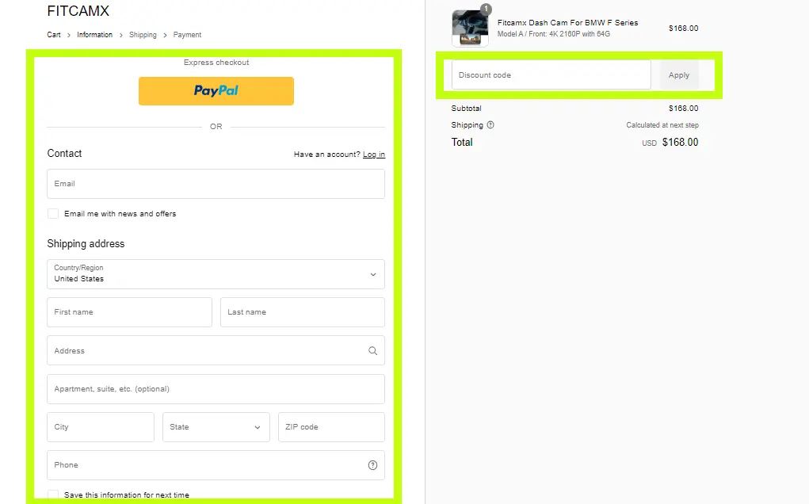Viewport: 809px width, 504px height.
Task: Go to Cart breadcrumb
Action: [54, 35]
